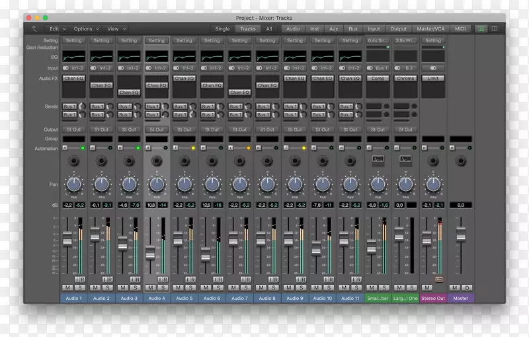Select the All mixer tab

[x=269, y=29]
